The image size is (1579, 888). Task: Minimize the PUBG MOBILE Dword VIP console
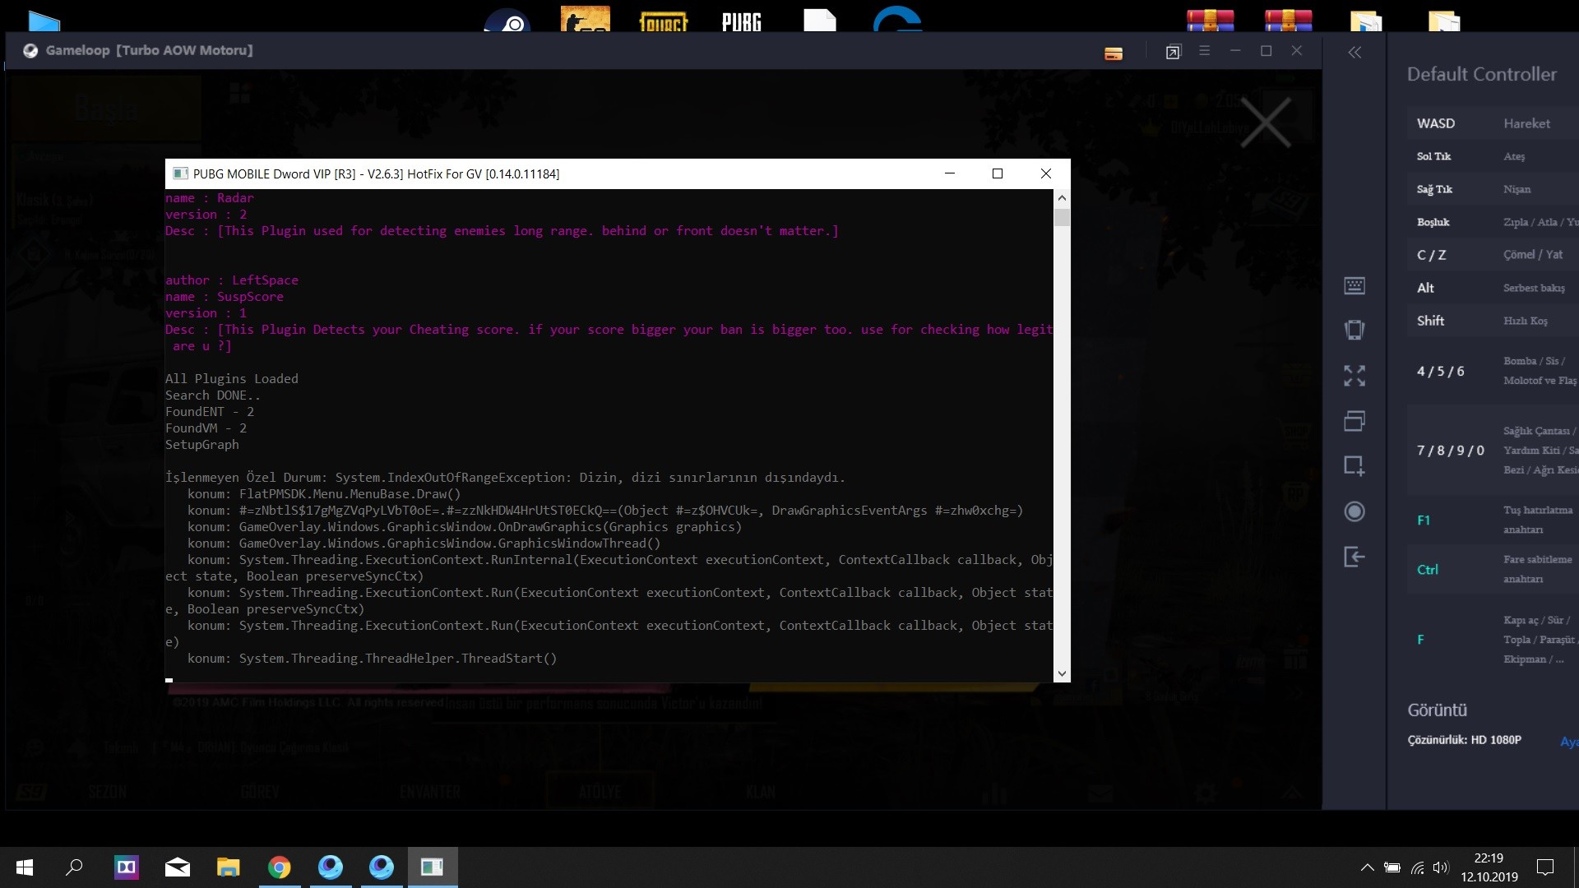pyautogui.click(x=950, y=173)
